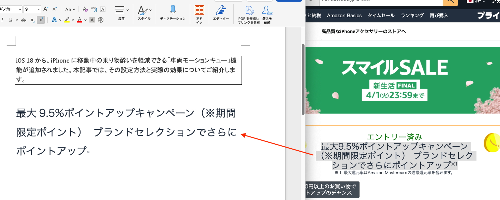Open the アドイン add-ins panel

[x=199, y=15]
